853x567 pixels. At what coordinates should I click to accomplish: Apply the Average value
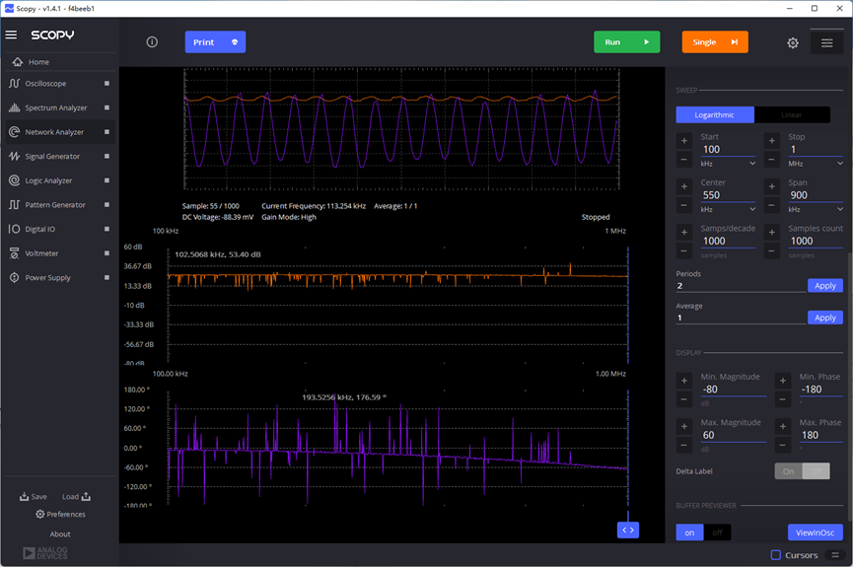(x=824, y=318)
